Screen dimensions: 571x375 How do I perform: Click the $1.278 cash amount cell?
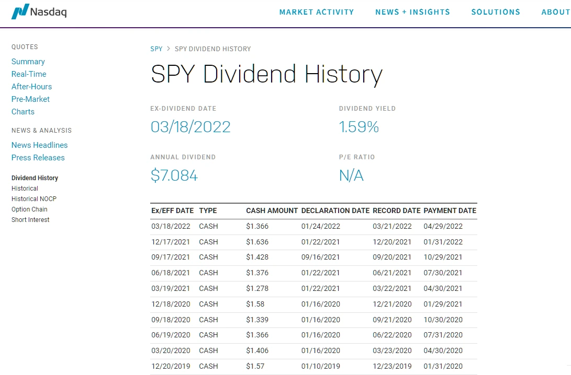[257, 288]
